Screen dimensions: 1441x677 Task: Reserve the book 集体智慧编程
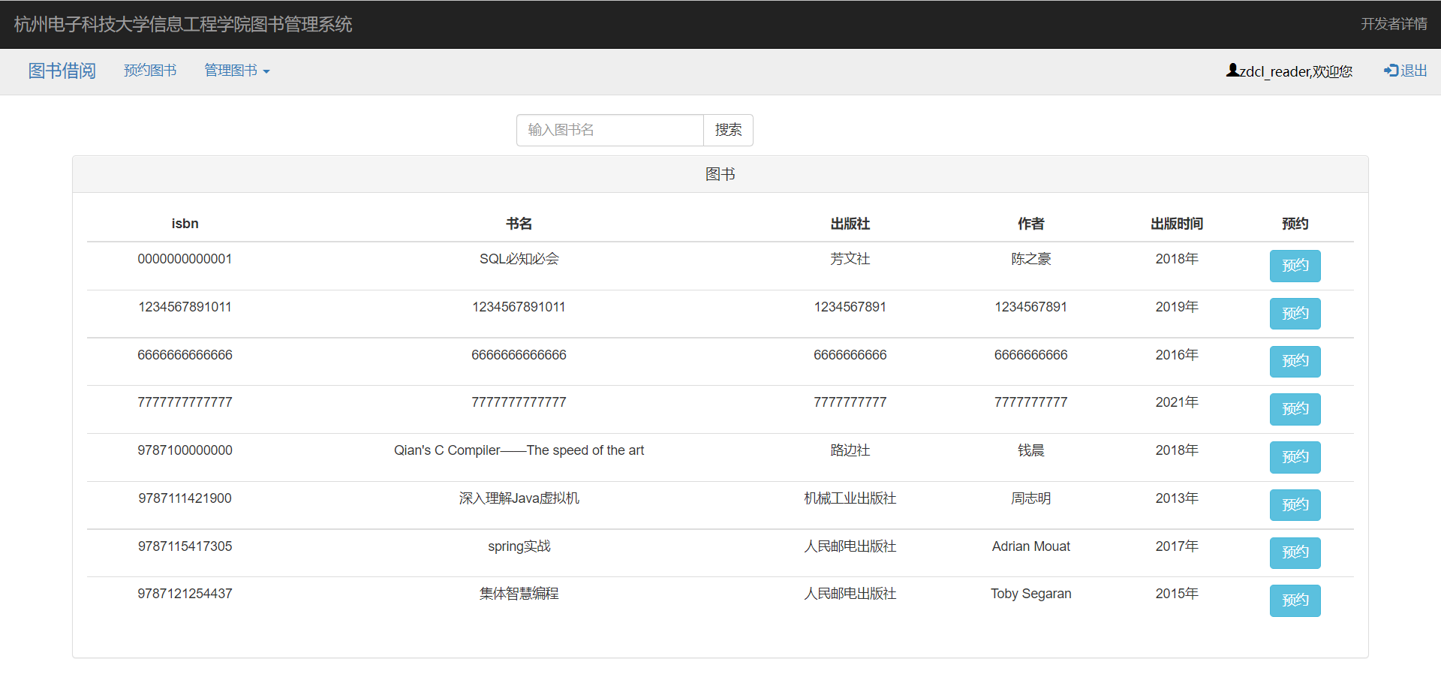click(x=1295, y=600)
